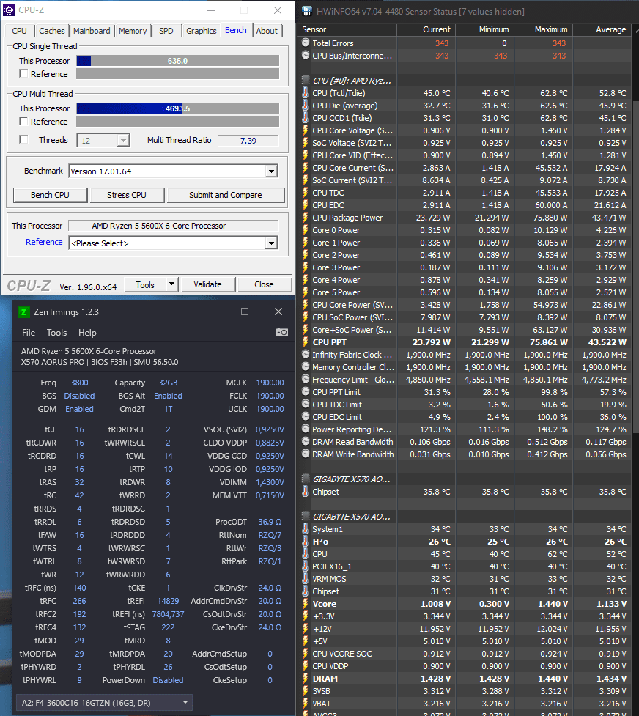Enable Single Thread Reference checkbox
The image size is (639, 716).
point(23,73)
